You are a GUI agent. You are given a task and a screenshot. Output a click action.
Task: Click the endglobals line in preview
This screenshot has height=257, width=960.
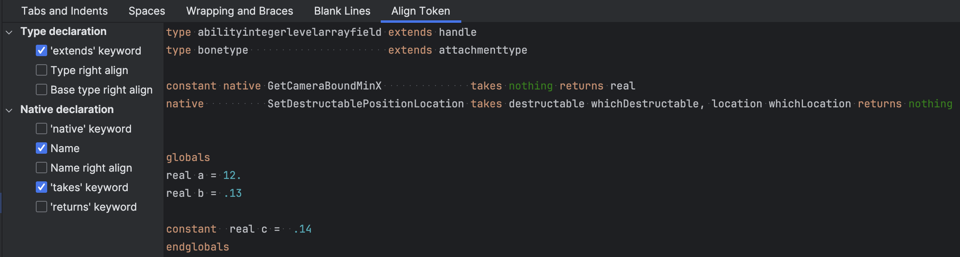197,247
